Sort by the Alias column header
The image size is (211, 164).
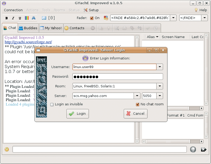[x=153, y=37]
